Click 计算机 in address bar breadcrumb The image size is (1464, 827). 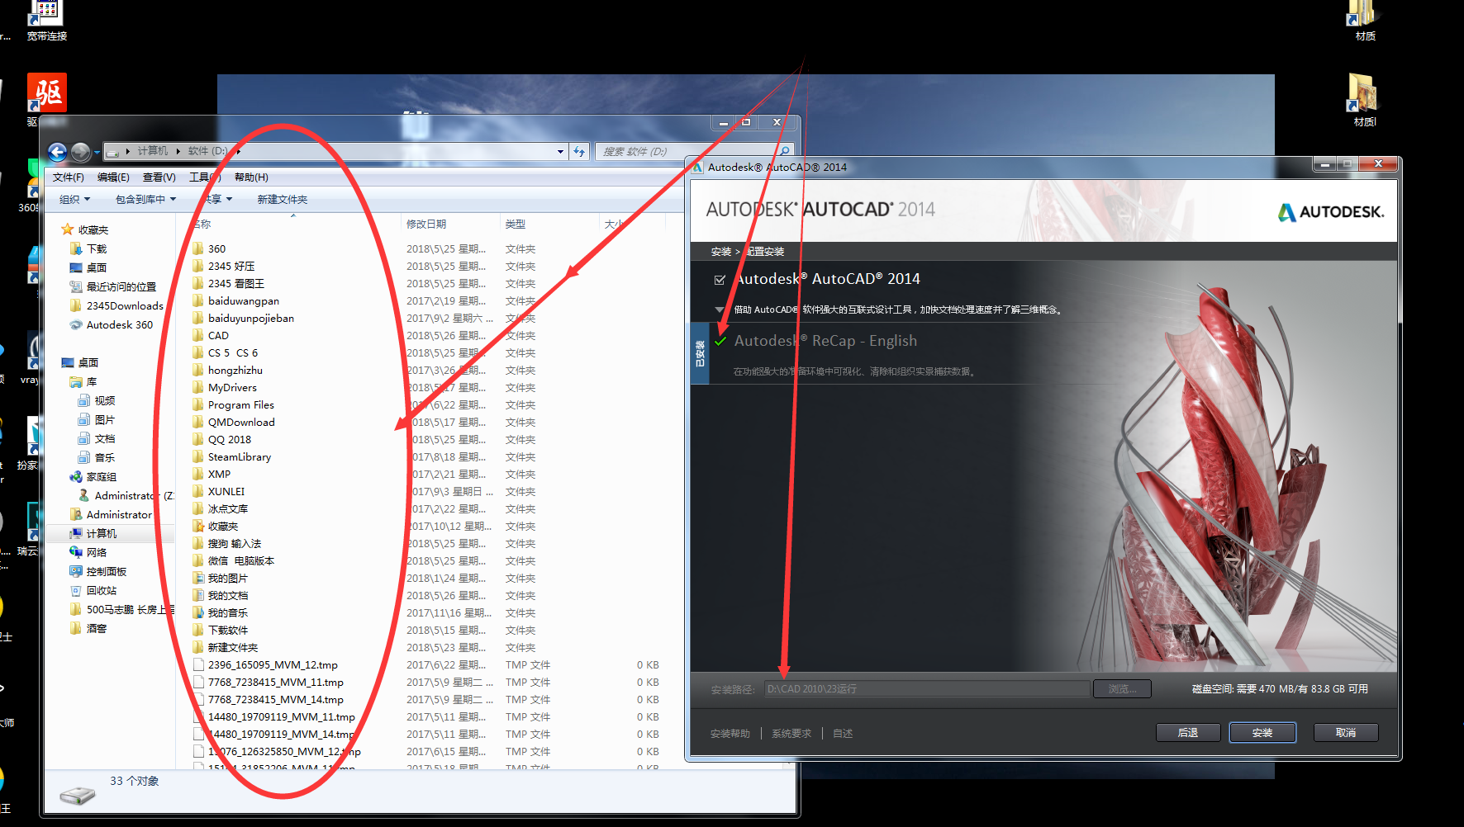[152, 151]
